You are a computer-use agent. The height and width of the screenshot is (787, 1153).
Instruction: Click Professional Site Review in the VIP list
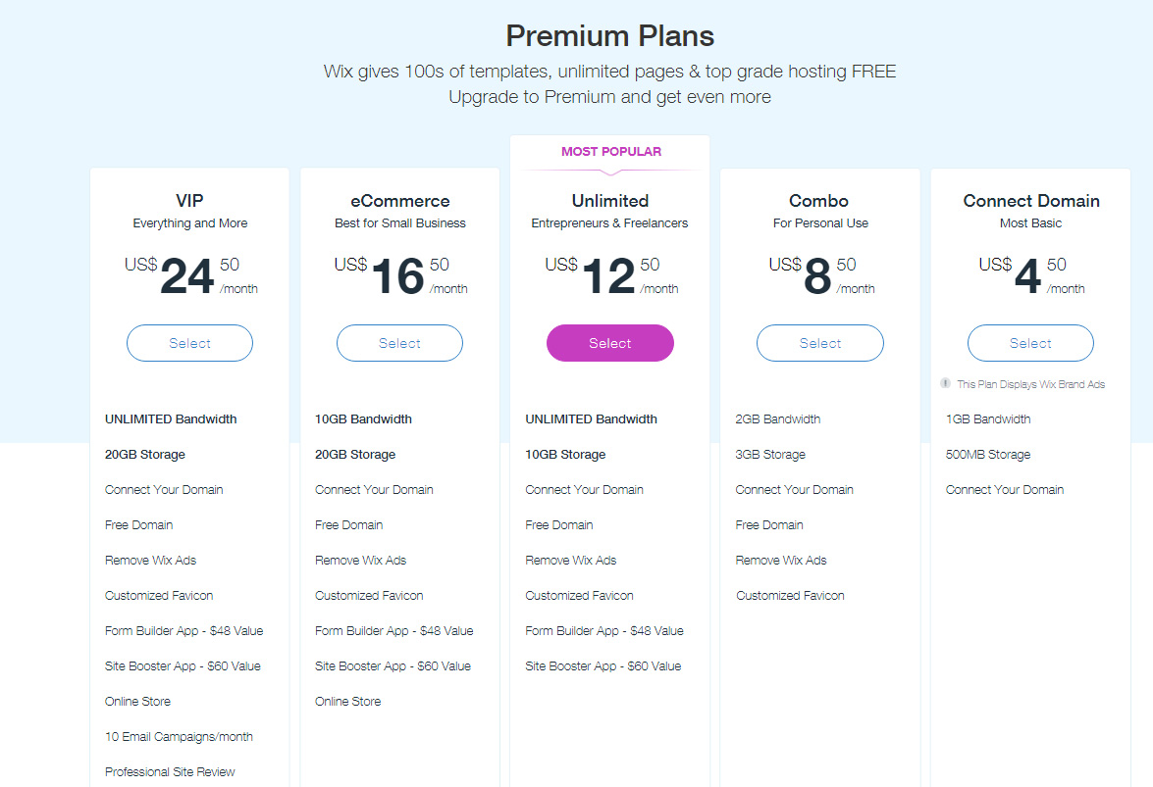170,771
